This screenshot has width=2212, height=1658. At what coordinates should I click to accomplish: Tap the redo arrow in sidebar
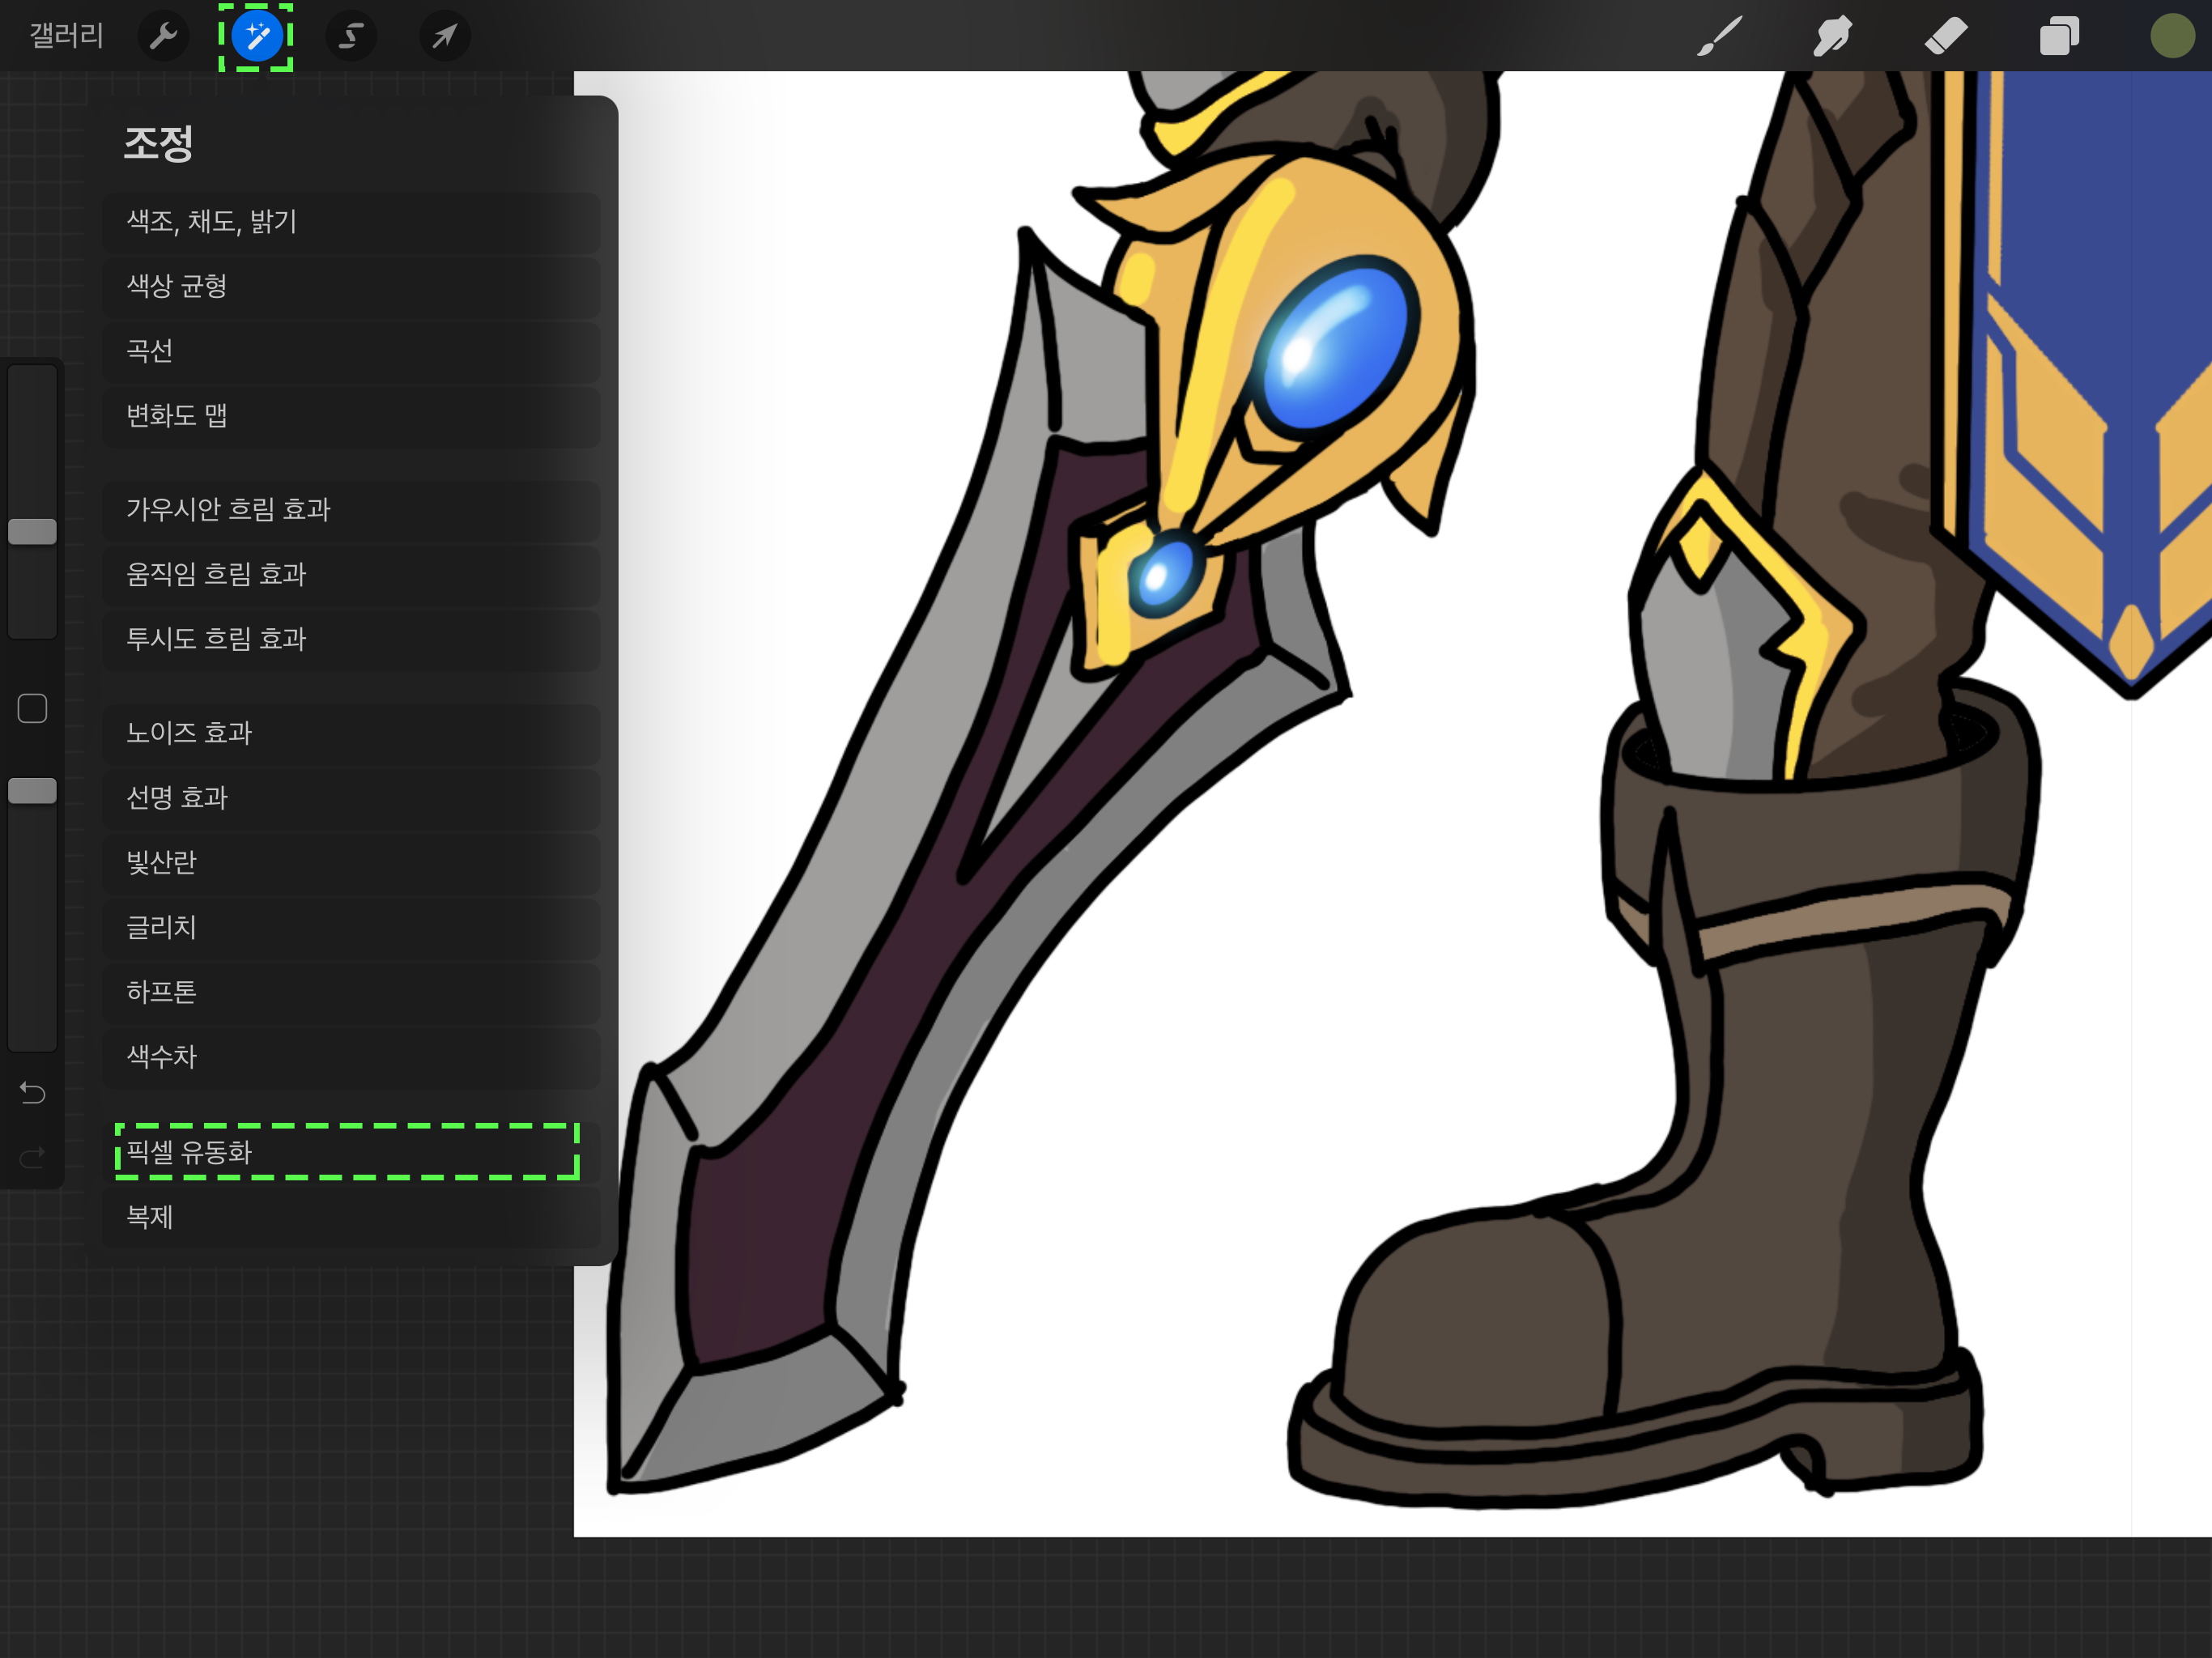(x=32, y=1158)
